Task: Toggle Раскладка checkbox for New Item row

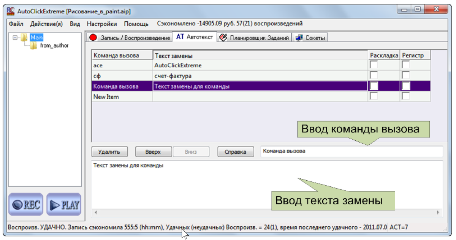Action: coord(374,97)
